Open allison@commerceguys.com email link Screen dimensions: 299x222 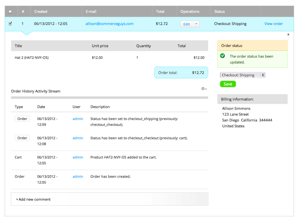110,23
